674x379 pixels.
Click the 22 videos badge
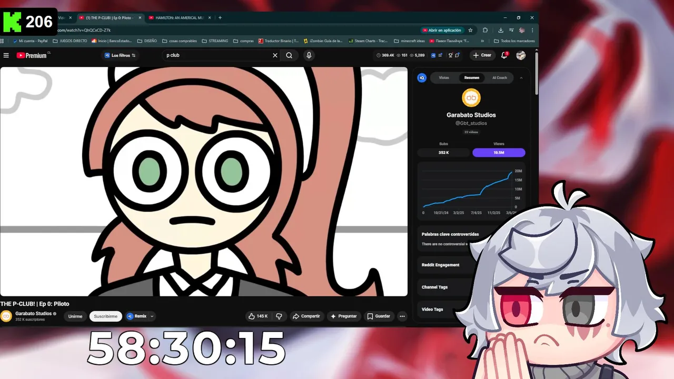[x=471, y=132]
